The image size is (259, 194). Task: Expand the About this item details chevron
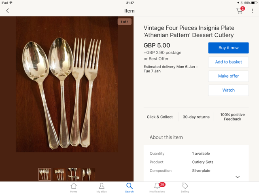click(238, 177)
